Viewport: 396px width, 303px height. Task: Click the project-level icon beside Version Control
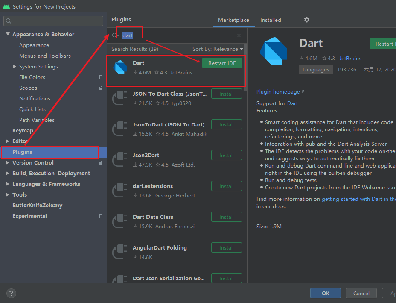click(101, 163)
